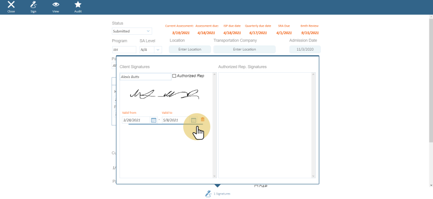Viewport: 433px width, 199px height.
Task: Click the signatures pen icon at bottom
Action: tap(208, 193)
